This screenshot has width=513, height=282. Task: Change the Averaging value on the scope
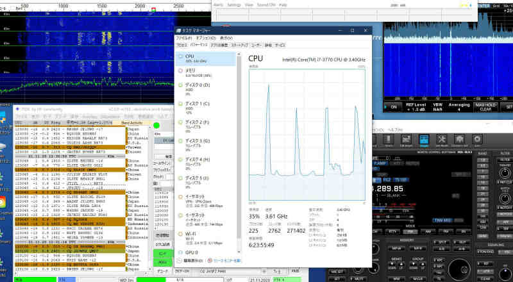460,107
